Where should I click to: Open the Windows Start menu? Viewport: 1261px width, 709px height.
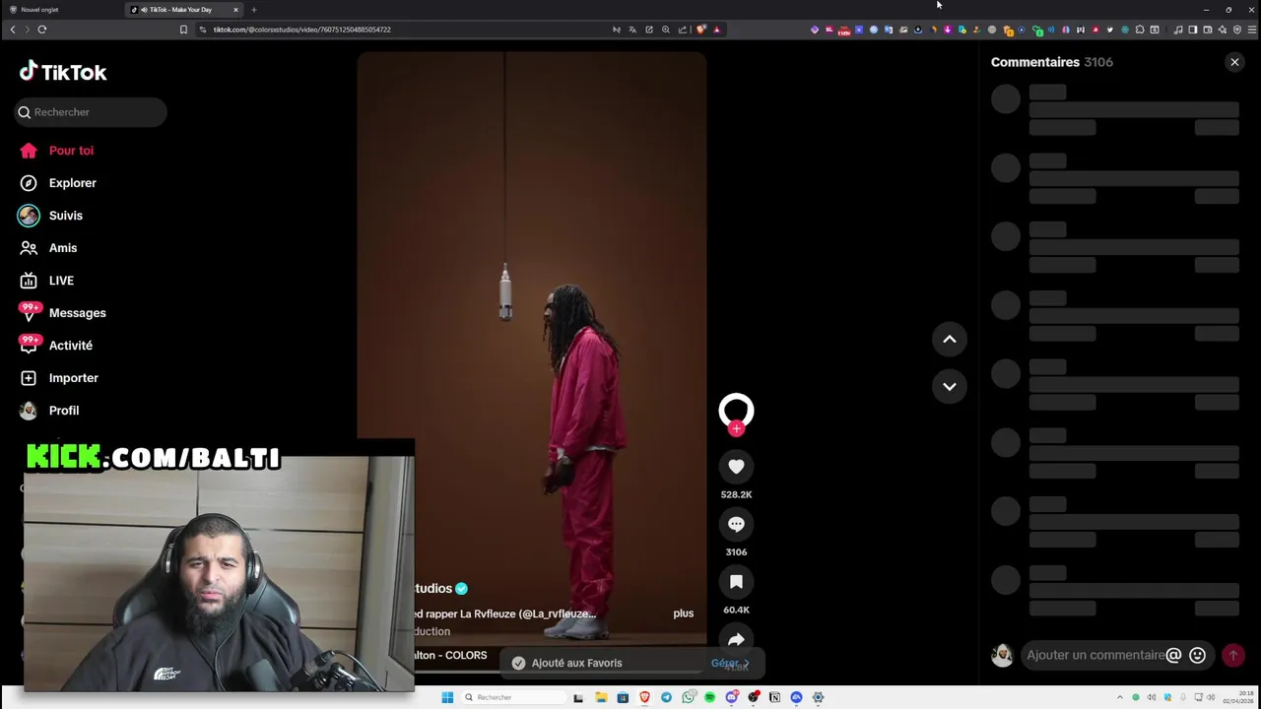[x=447, y=697]
